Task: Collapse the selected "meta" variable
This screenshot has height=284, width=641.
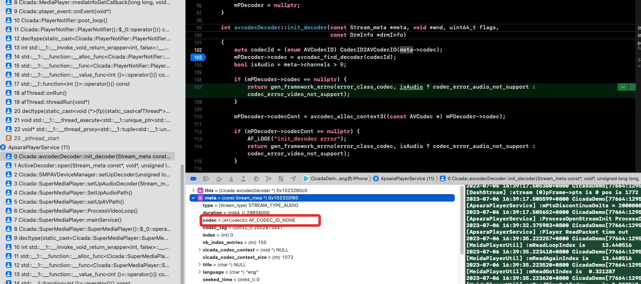Action: [x=193, y=198]
